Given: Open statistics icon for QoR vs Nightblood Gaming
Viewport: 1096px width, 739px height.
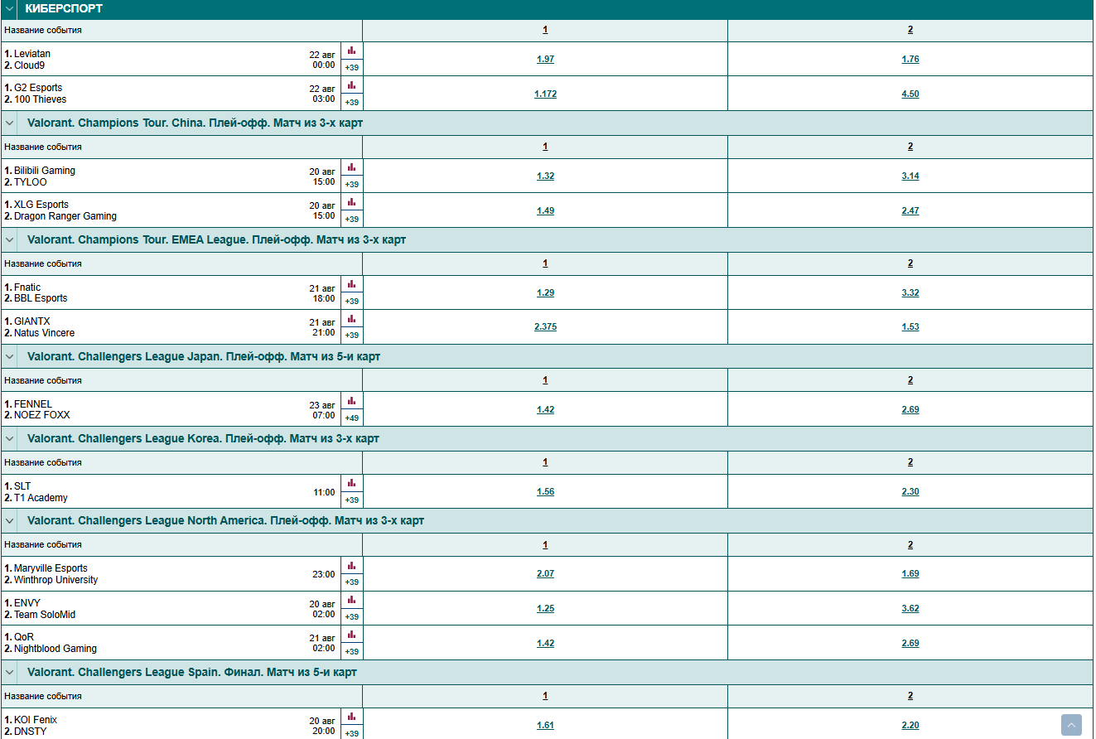Looking at the screenshot, I should tap(352, 635).
